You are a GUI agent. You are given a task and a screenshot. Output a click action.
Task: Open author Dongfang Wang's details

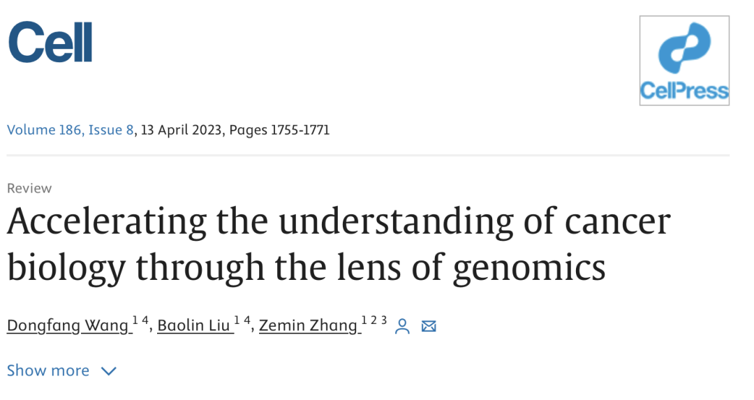[68, 325]
